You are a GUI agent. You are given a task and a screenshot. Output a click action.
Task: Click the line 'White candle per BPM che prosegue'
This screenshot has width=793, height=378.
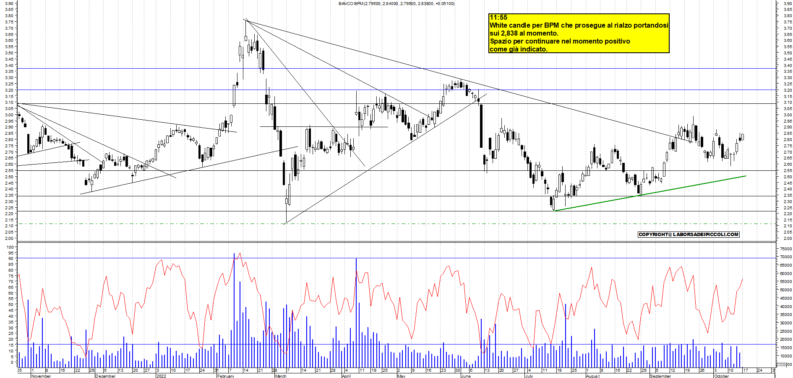click(x=579, y=26)
